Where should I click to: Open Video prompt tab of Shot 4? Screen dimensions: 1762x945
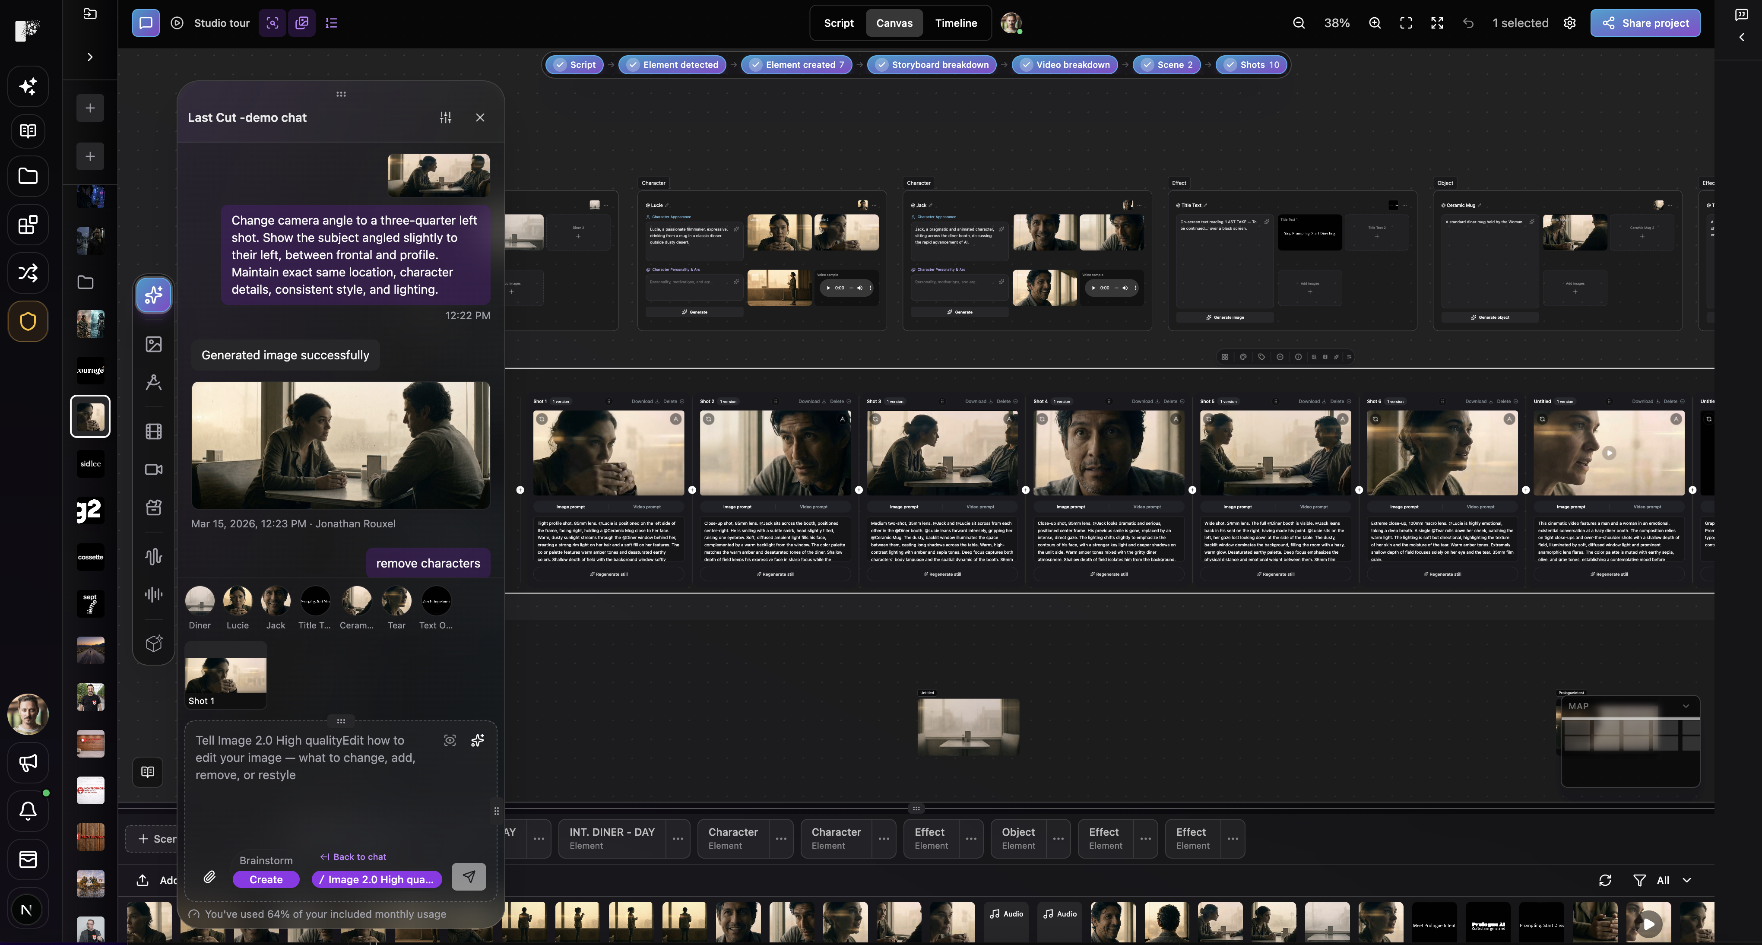[1147, 506]
